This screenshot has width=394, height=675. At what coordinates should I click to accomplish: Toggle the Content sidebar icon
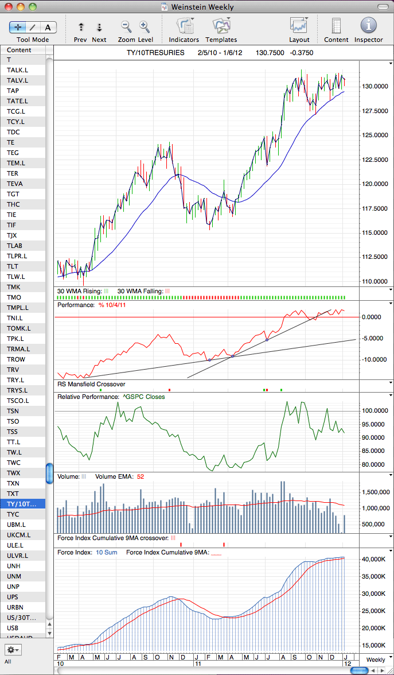click(336, 26)
